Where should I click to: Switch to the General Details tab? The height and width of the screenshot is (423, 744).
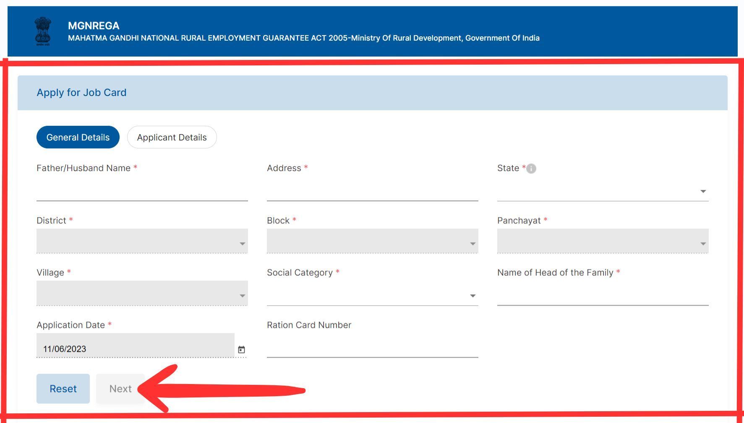[78, 138]
